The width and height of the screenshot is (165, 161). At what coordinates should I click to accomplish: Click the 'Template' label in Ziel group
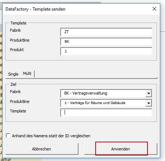[x=18, y=111]
